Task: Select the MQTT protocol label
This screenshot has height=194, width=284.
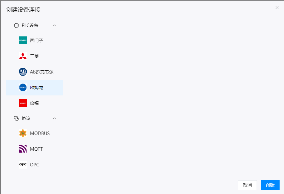Action: (37, 149)
